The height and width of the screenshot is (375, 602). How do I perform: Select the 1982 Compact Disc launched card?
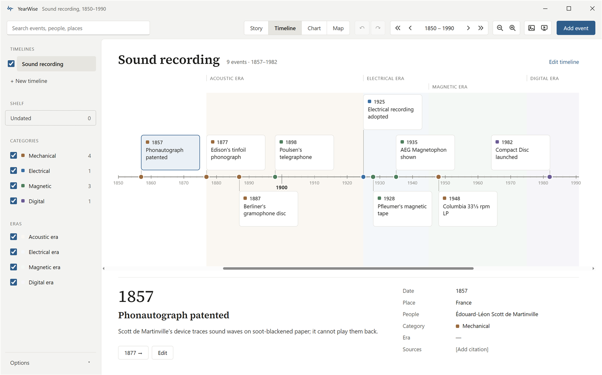(521, 153)
